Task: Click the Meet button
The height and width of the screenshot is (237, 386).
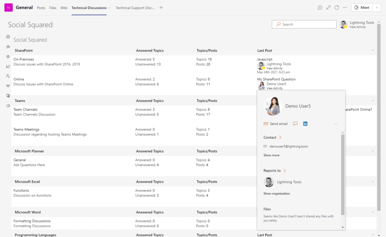Action: pyautogui.click(x=361, y=8)
